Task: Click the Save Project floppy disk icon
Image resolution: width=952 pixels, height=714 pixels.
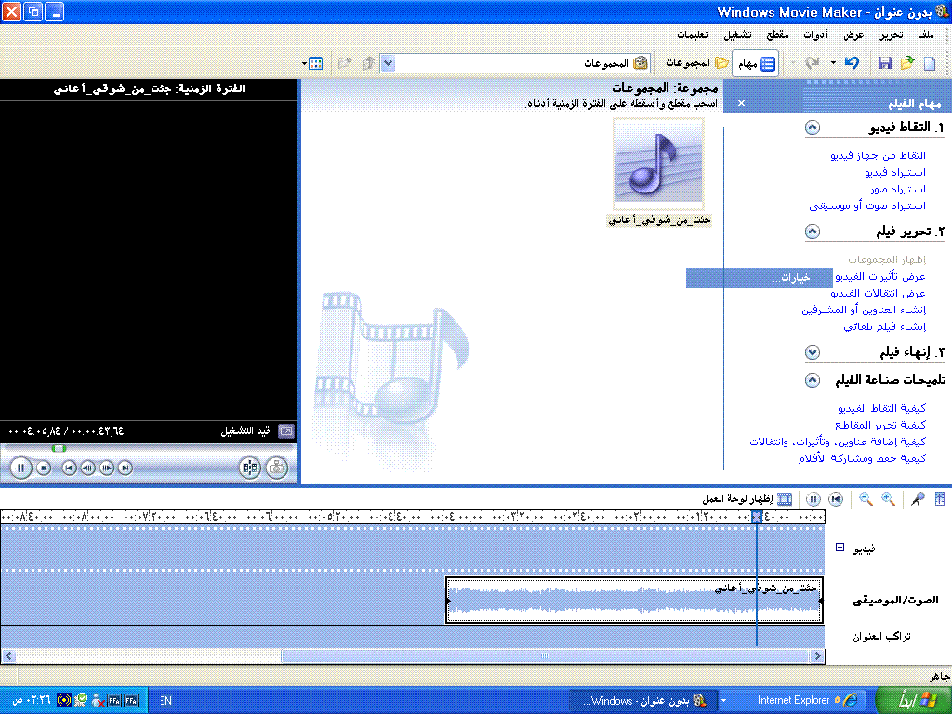Action: (885, 63)
